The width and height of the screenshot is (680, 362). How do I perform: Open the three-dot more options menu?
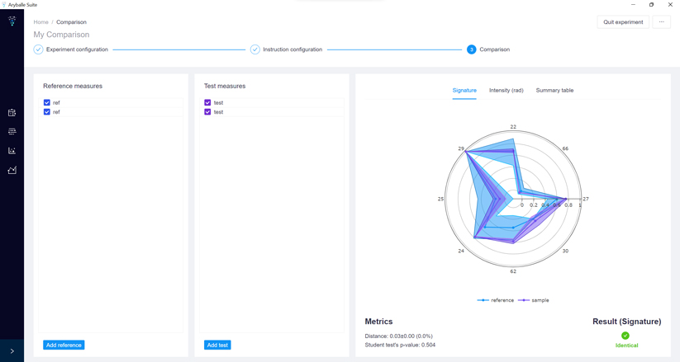click(661, 22)
